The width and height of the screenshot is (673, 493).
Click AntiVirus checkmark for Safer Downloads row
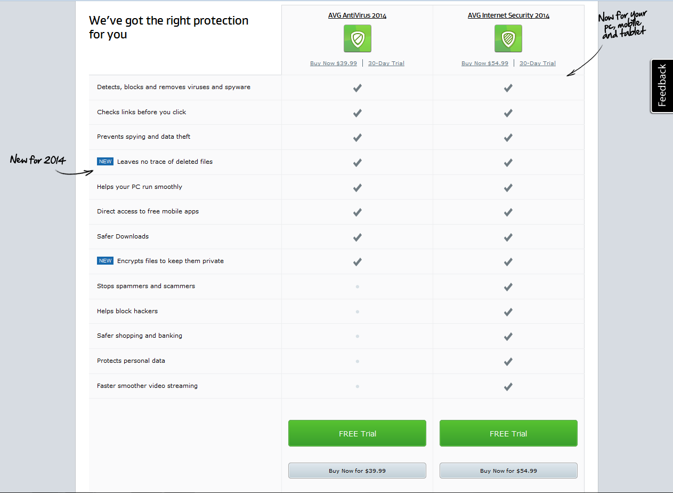coord(357,237)
